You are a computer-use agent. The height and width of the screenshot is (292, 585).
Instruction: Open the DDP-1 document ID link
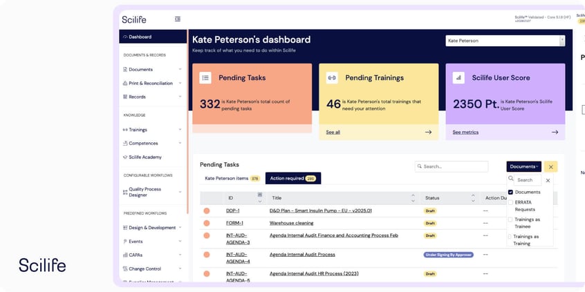click(x=233, y=211)
